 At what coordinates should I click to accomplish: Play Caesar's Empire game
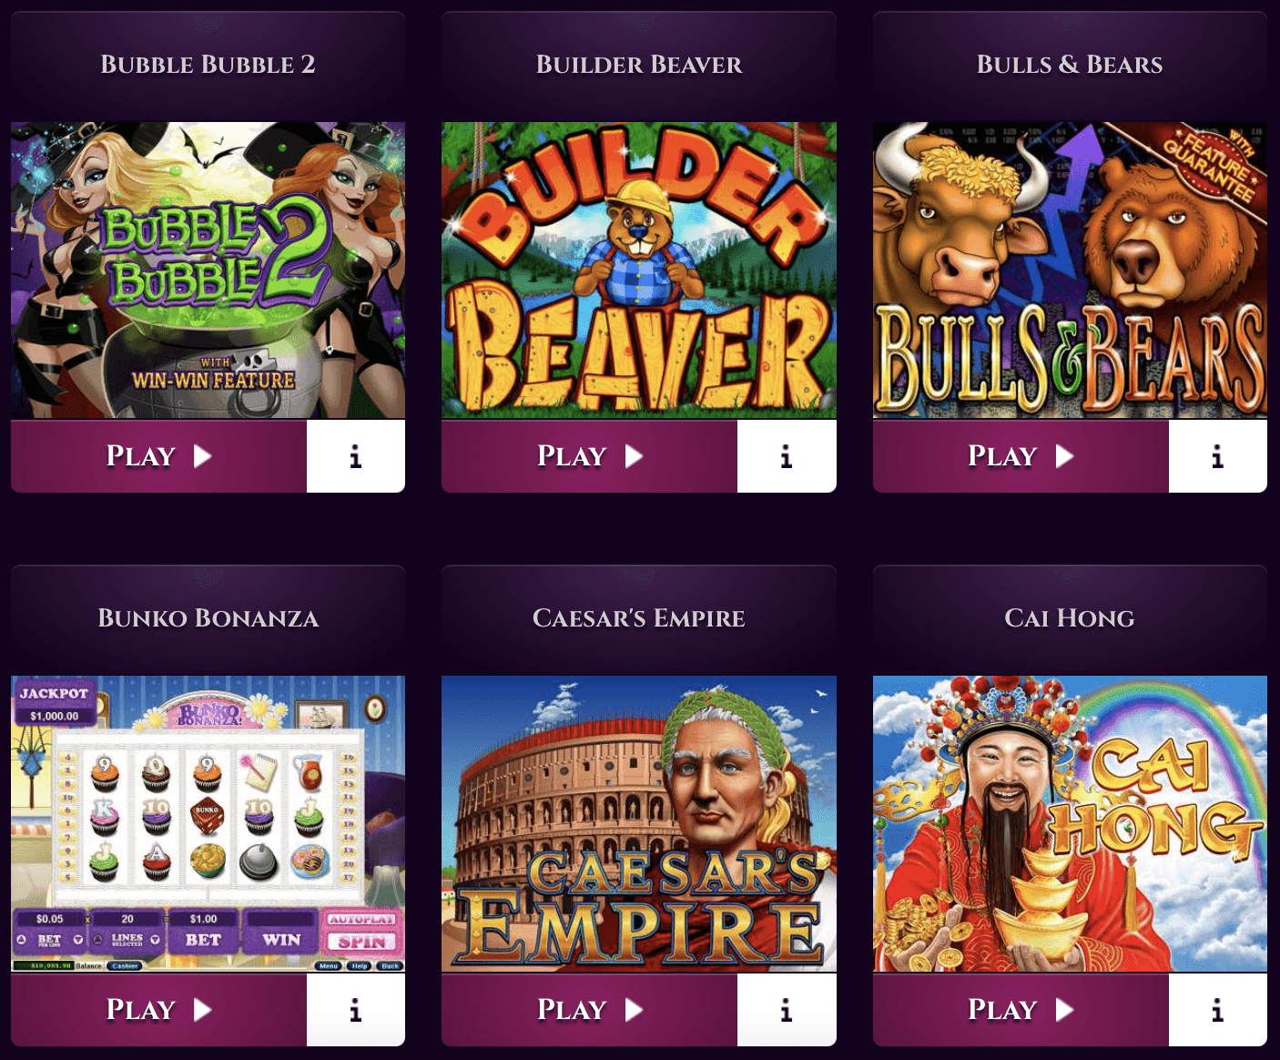[x=589, y=1010]
